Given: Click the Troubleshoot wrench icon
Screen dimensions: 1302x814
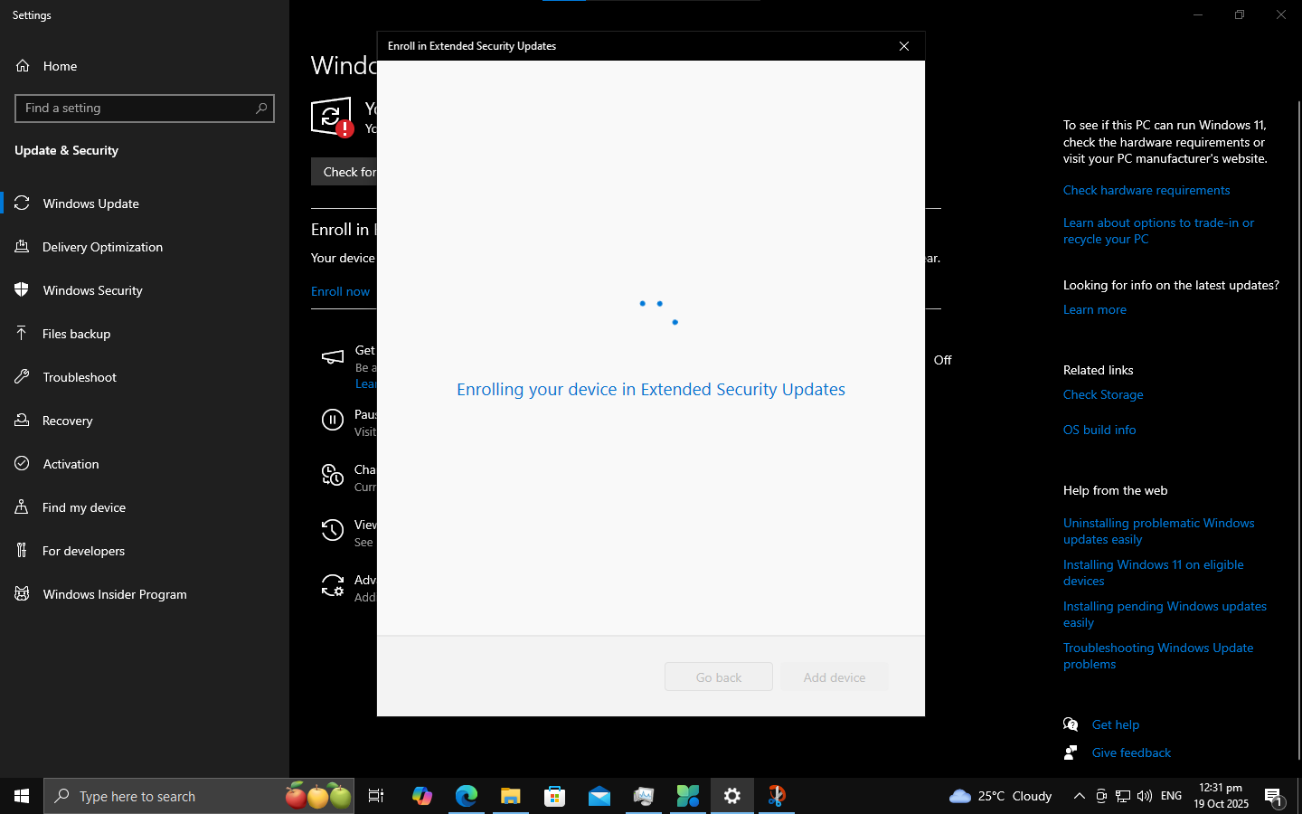Looking at the screenshot, I should pyautogui.click(x=23, y=377).
